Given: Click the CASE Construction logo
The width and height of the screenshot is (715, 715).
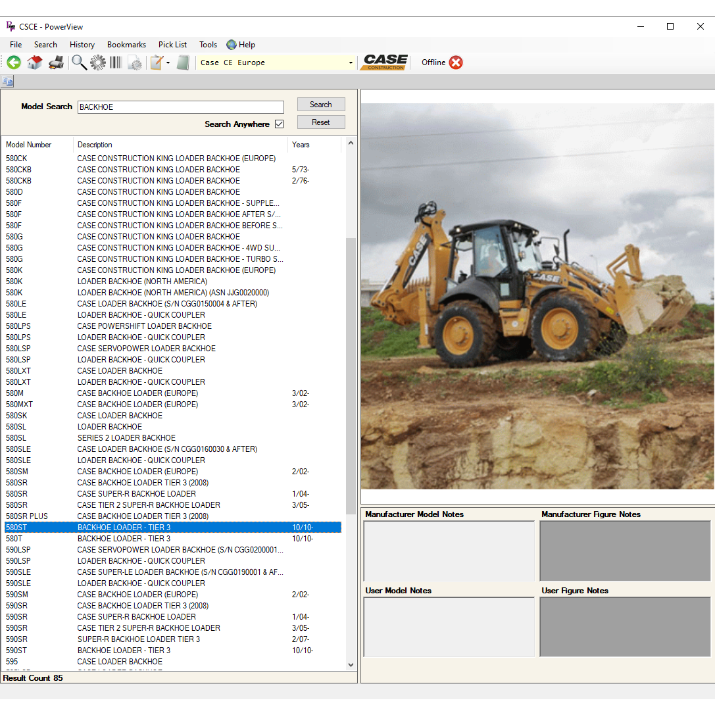Looking at the screenshot, I should [x=384, y=62].
